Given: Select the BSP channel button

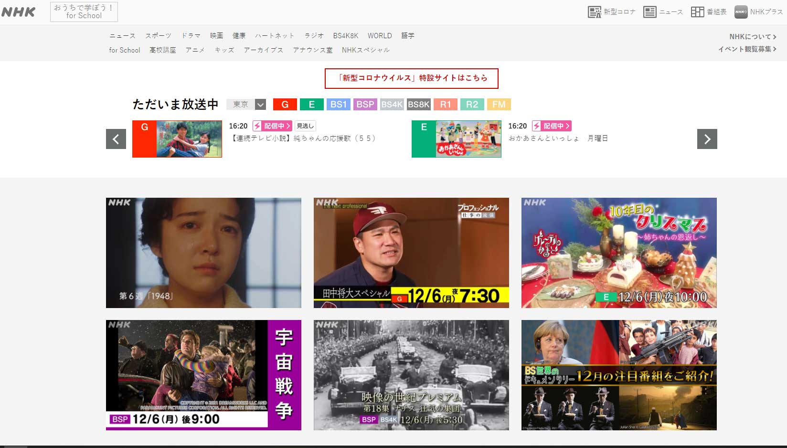Looking at the screenshot, I should tap(365, 105).
